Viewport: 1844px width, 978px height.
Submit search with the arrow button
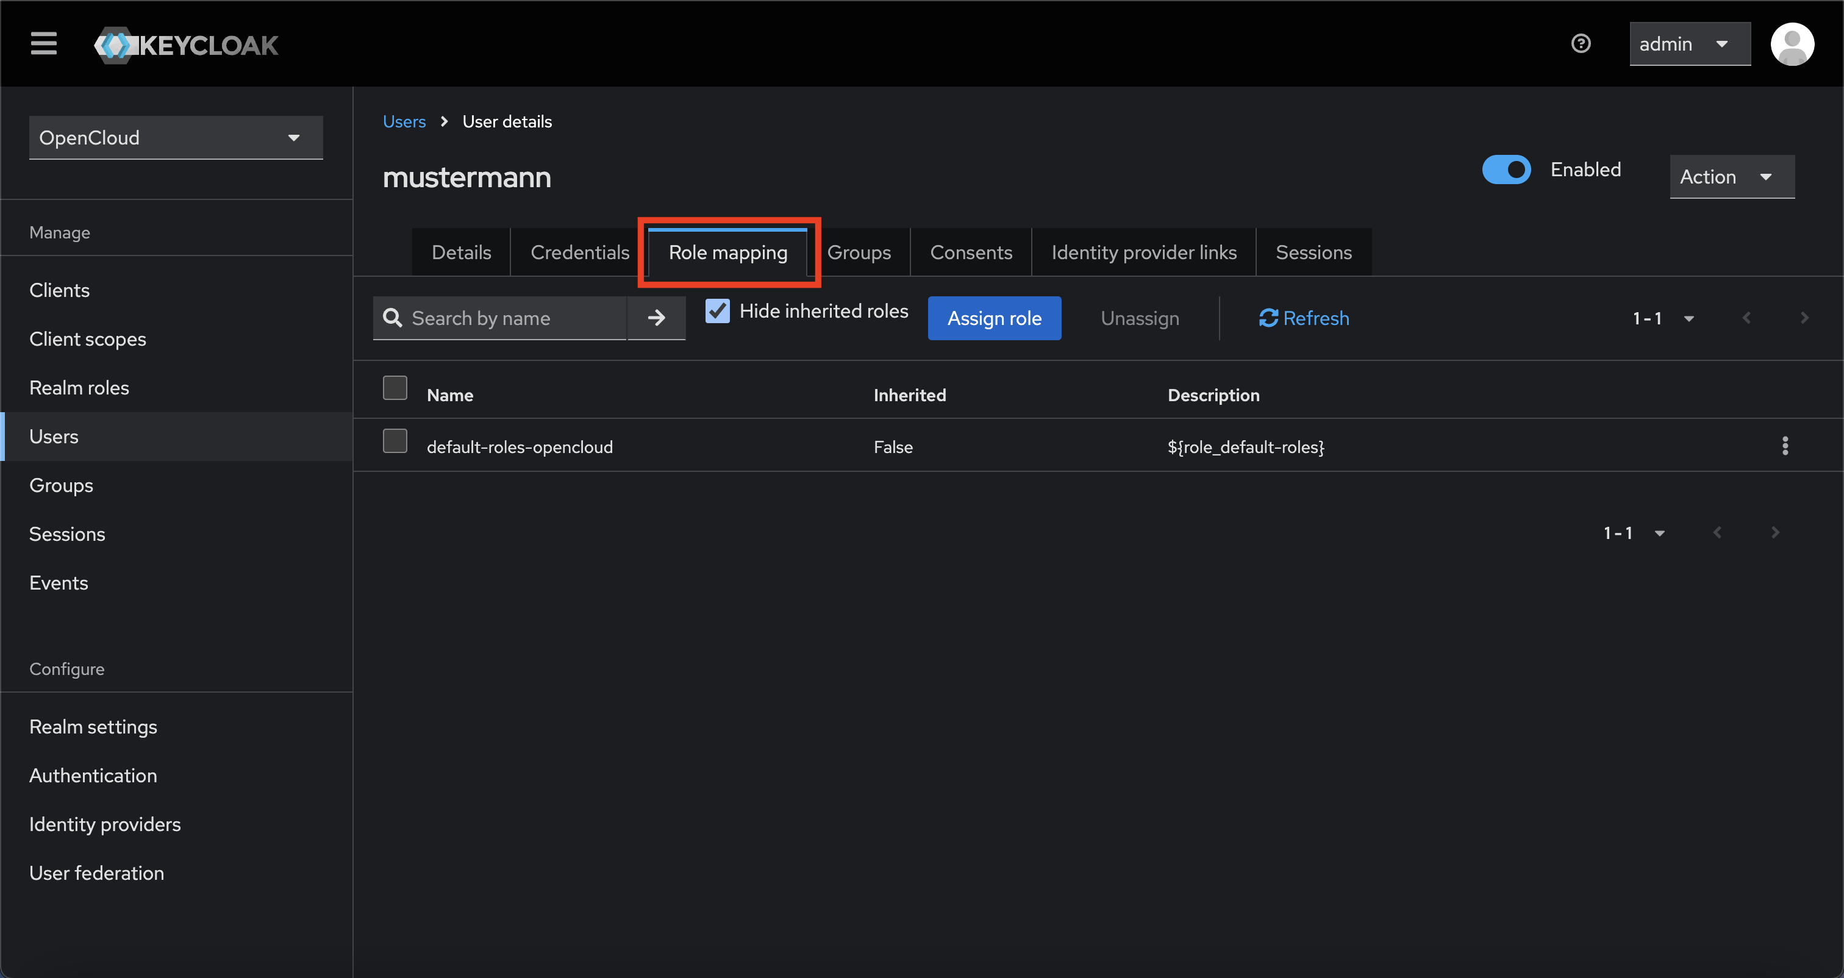pyautogui.click(x=656, y=318)
